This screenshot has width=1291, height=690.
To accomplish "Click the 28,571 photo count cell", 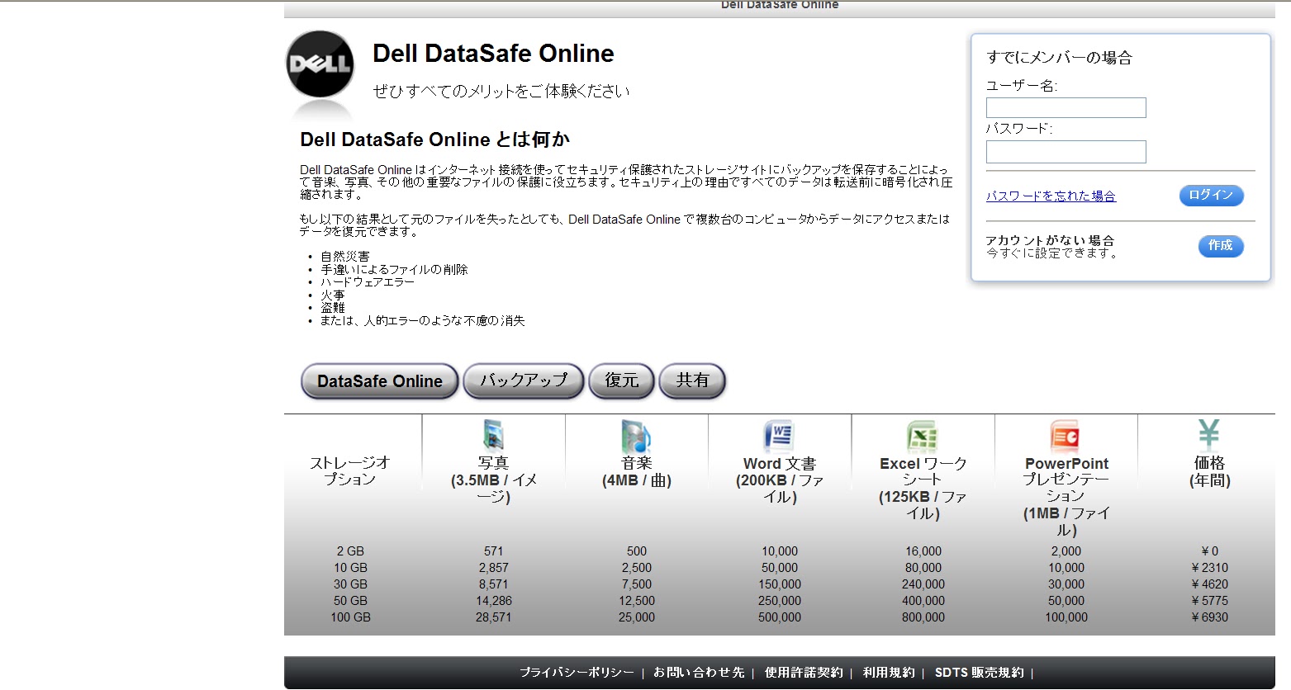I will [x=493, y=617].
